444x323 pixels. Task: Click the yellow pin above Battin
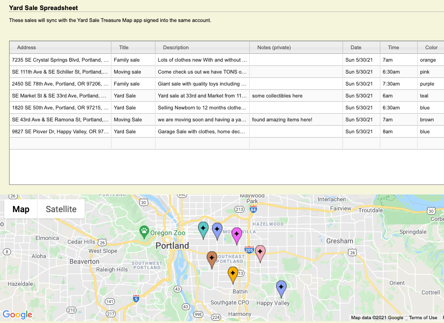(x=233, y=273)
